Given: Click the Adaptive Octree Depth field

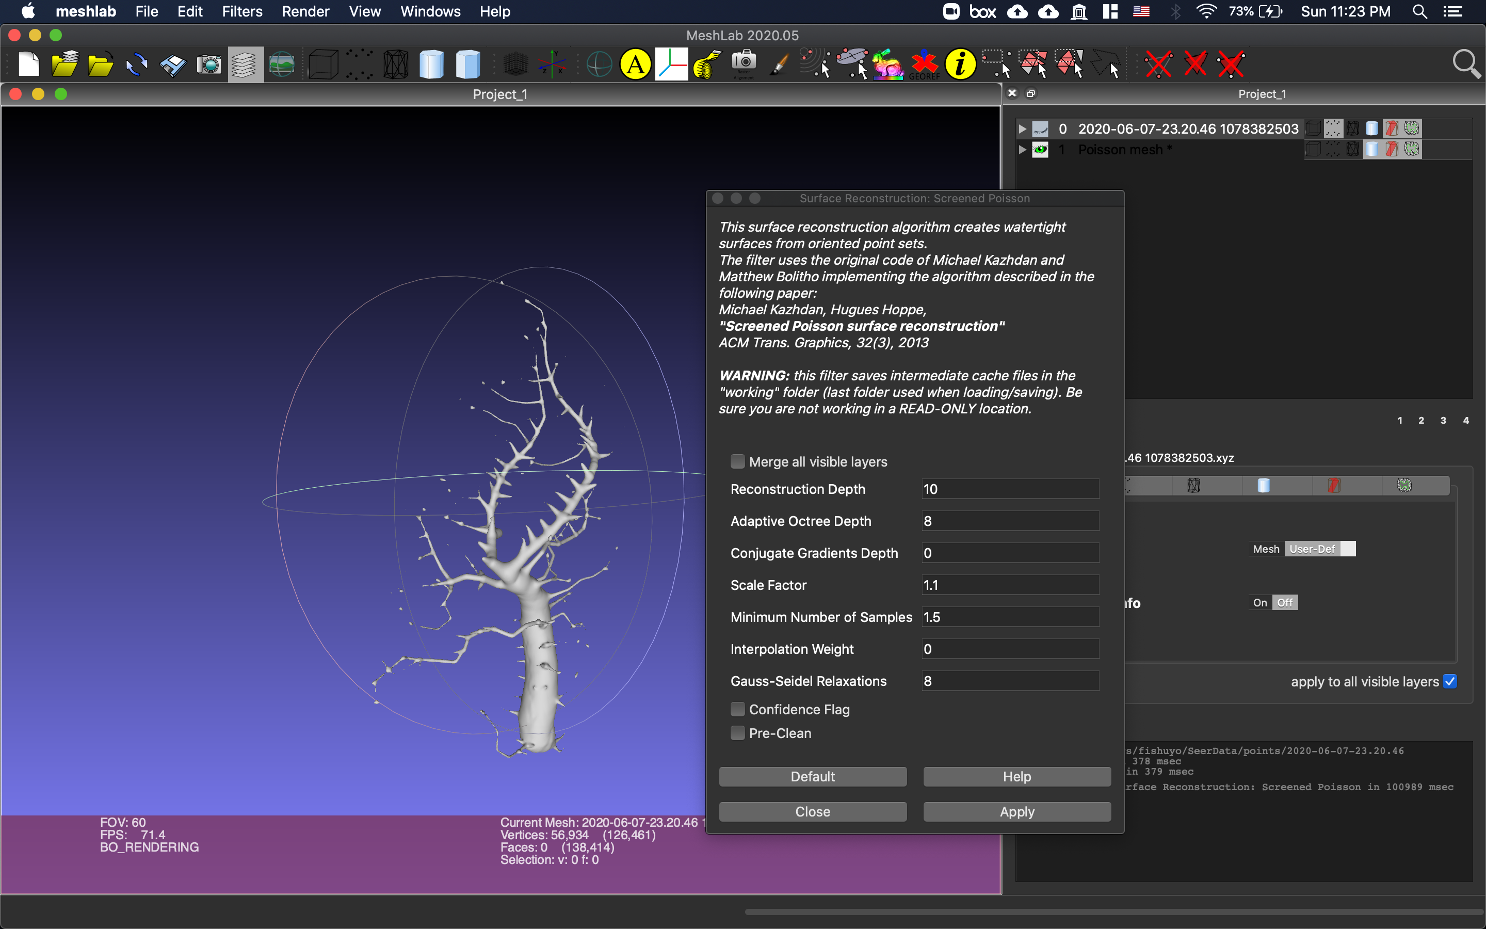Looking at the screenshot, I should 1010,521.
